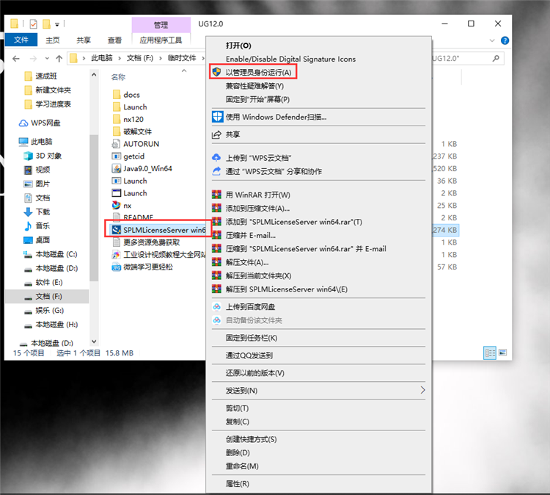Screen dimensions: 550x495
Task: Select the docs folder
Action: (126, 95)
